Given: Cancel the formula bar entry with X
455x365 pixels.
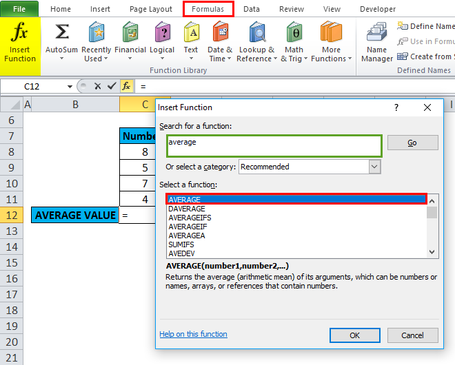Looking at the screenshot, I should [97, 86].
